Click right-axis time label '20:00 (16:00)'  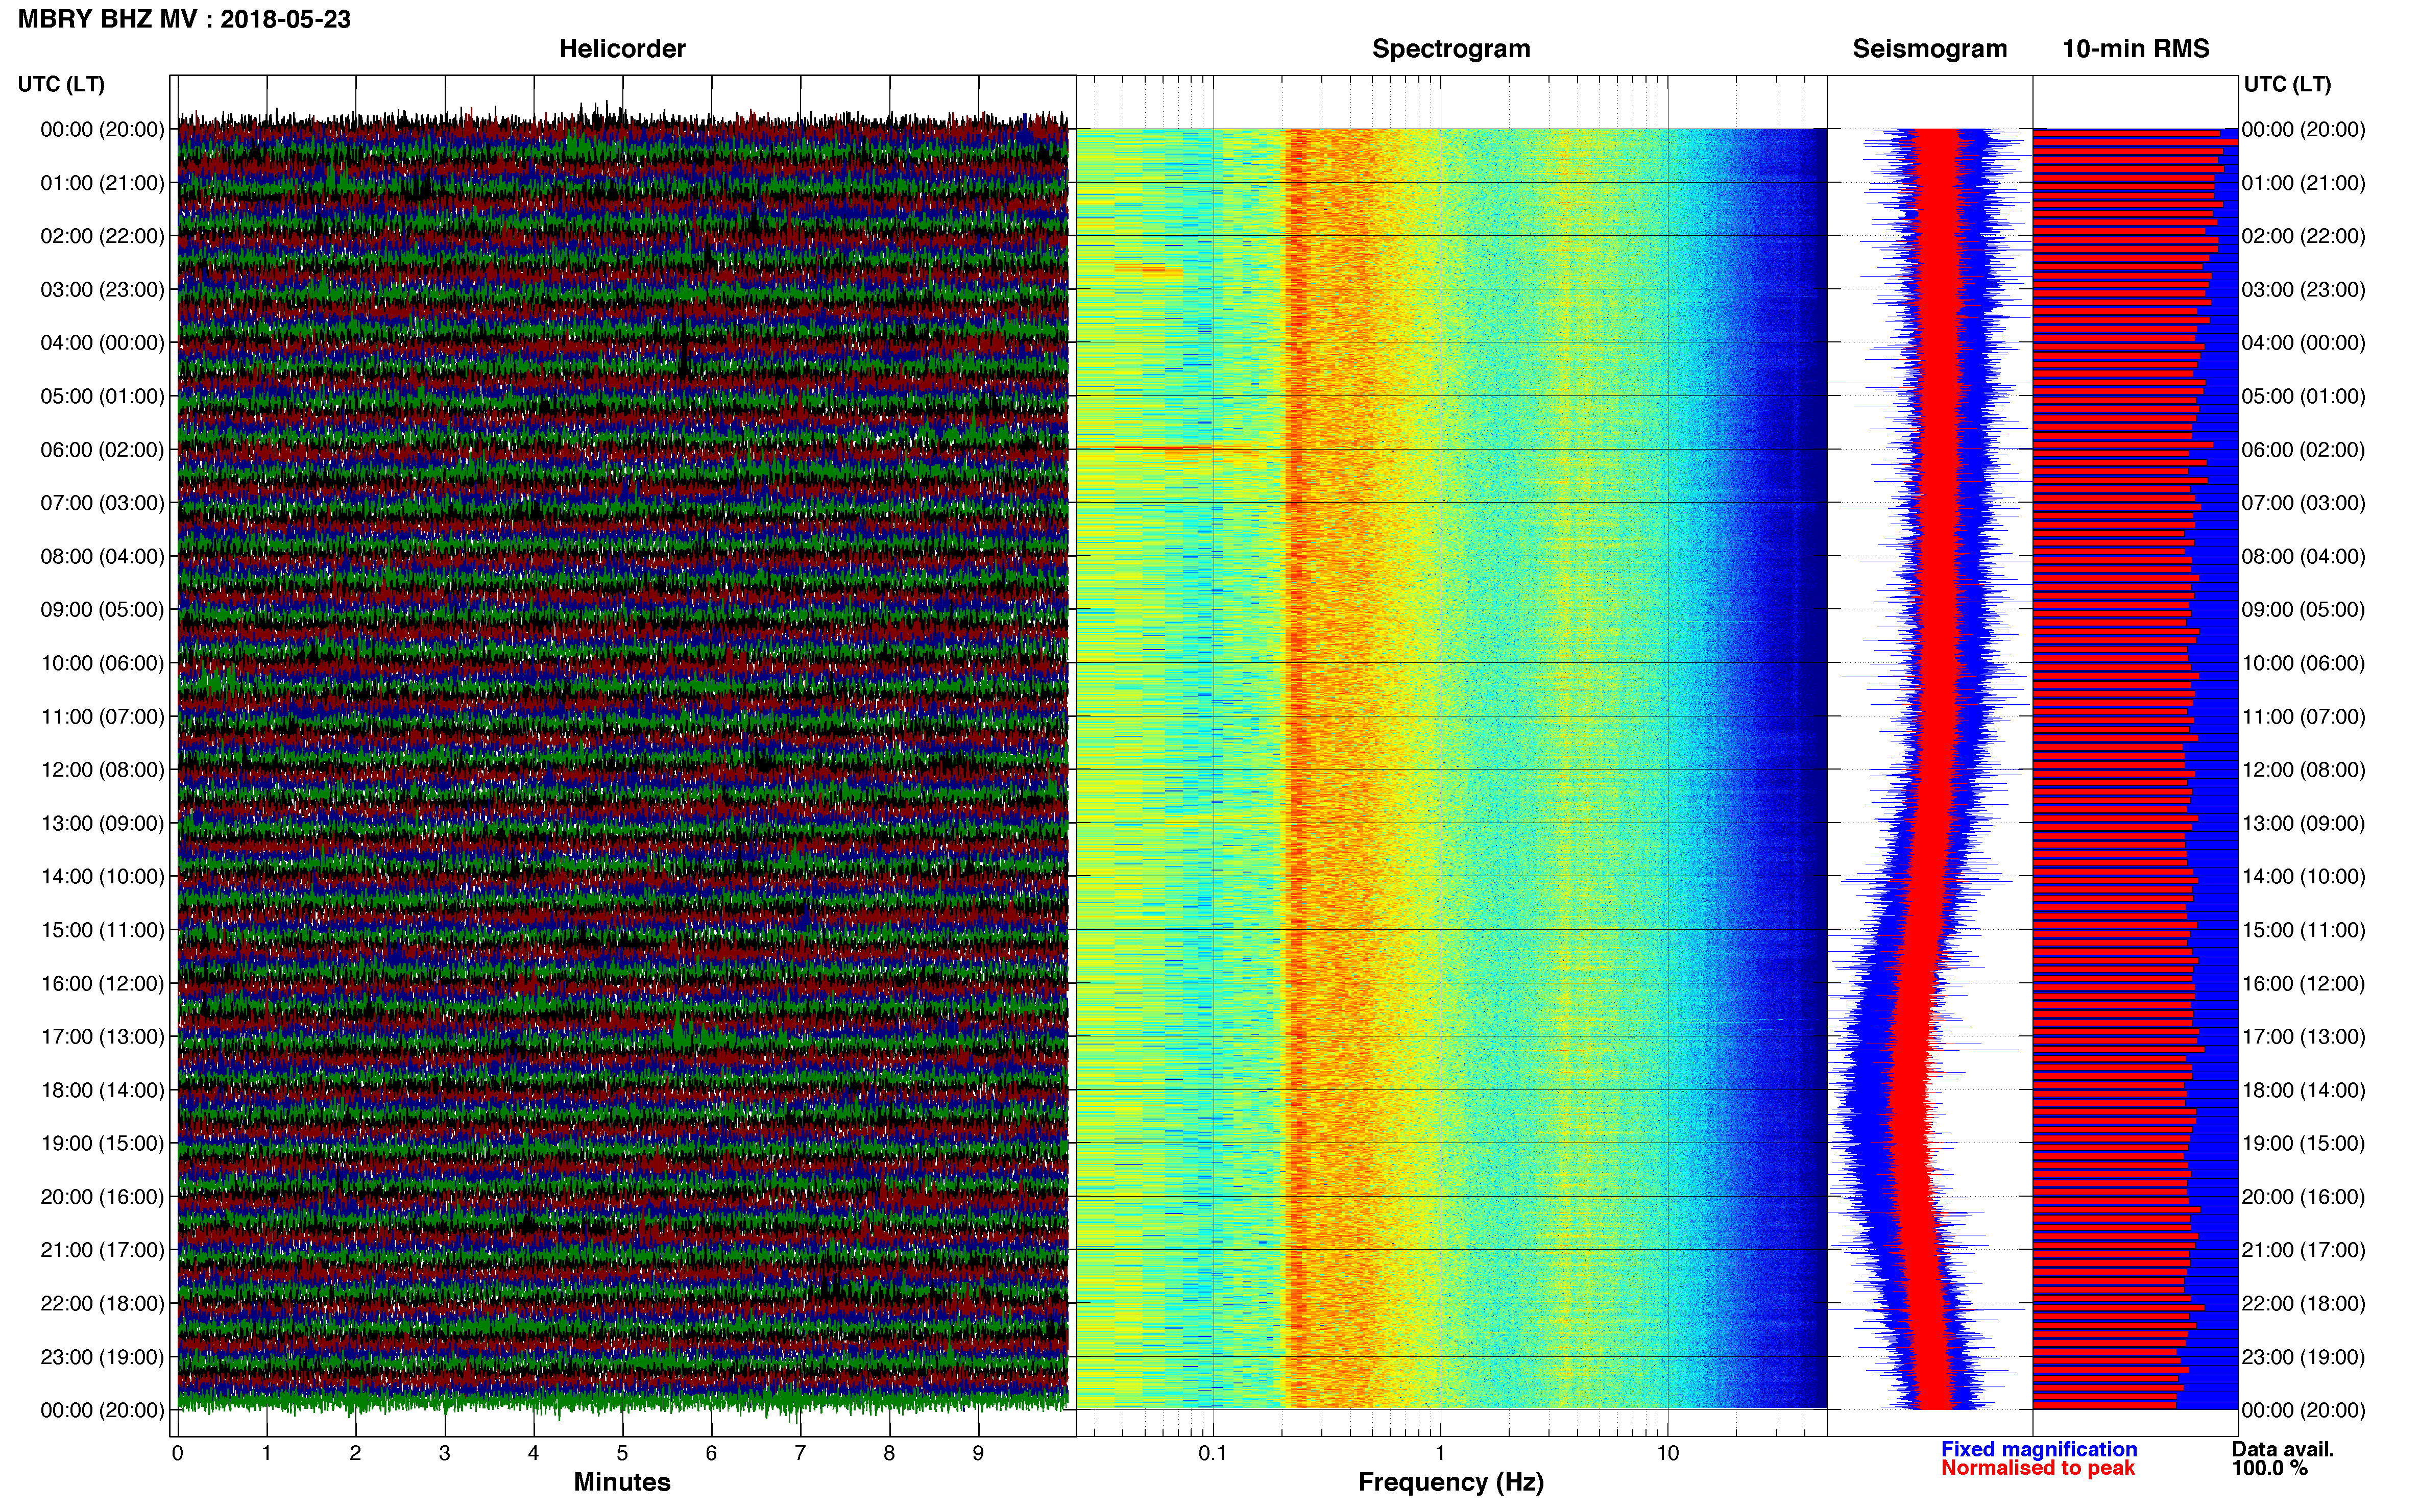pos(2303,1197)
